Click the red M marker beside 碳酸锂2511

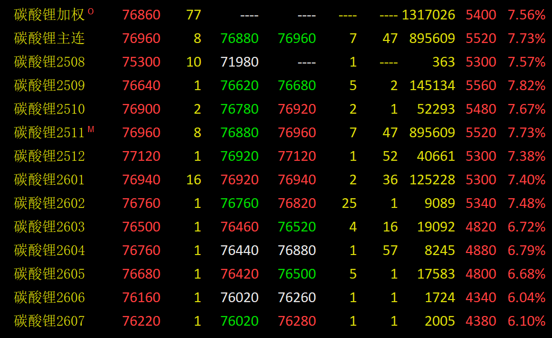(x=91, y=129)
